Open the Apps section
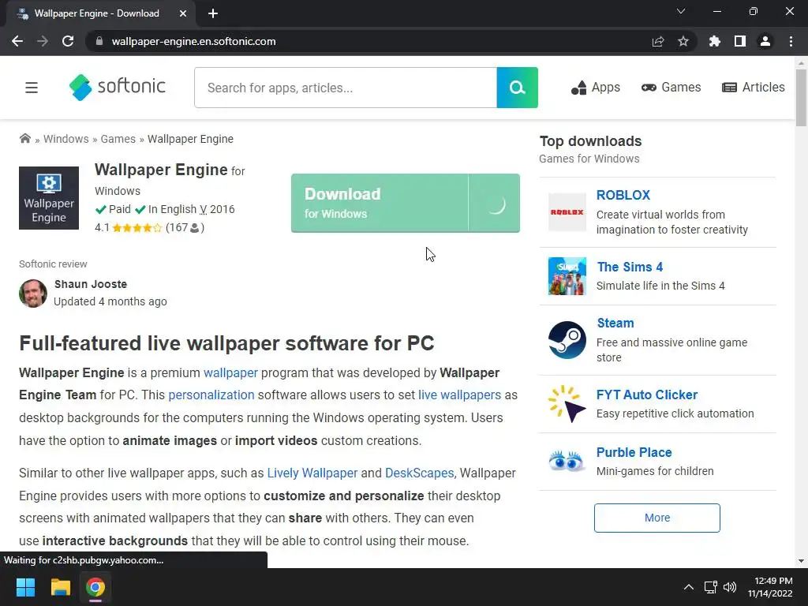Viewport: 808px width, 606px height. pos(596,88)
